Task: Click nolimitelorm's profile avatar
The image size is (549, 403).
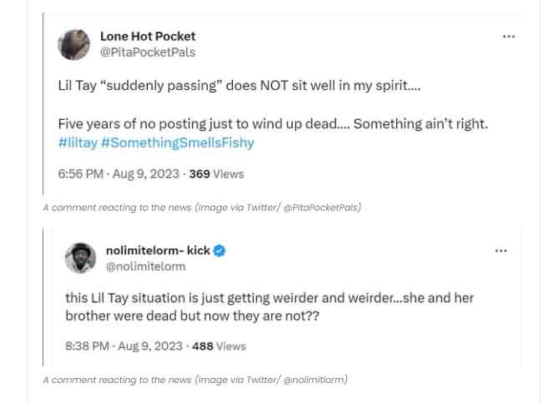Action: pyautogui.click(x=81, y=258)
